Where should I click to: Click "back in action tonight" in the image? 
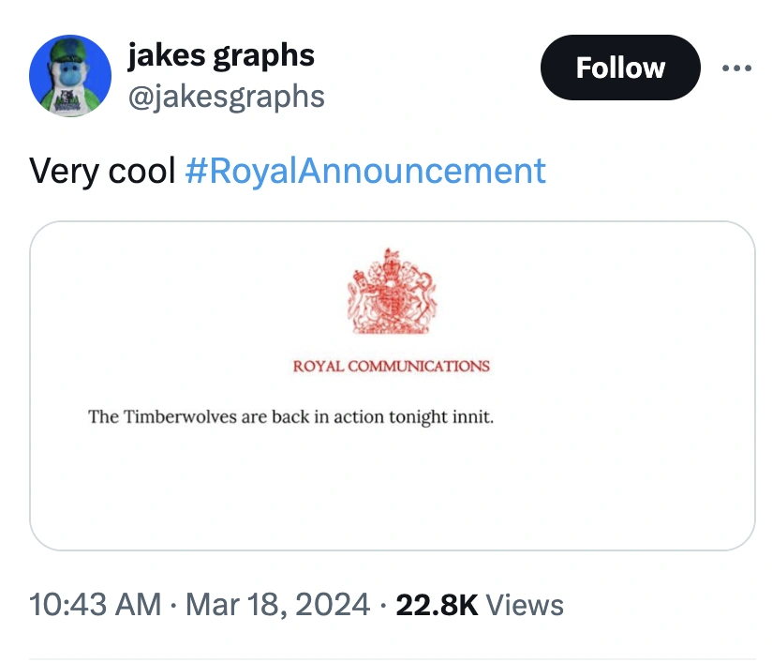click(359, 416)
